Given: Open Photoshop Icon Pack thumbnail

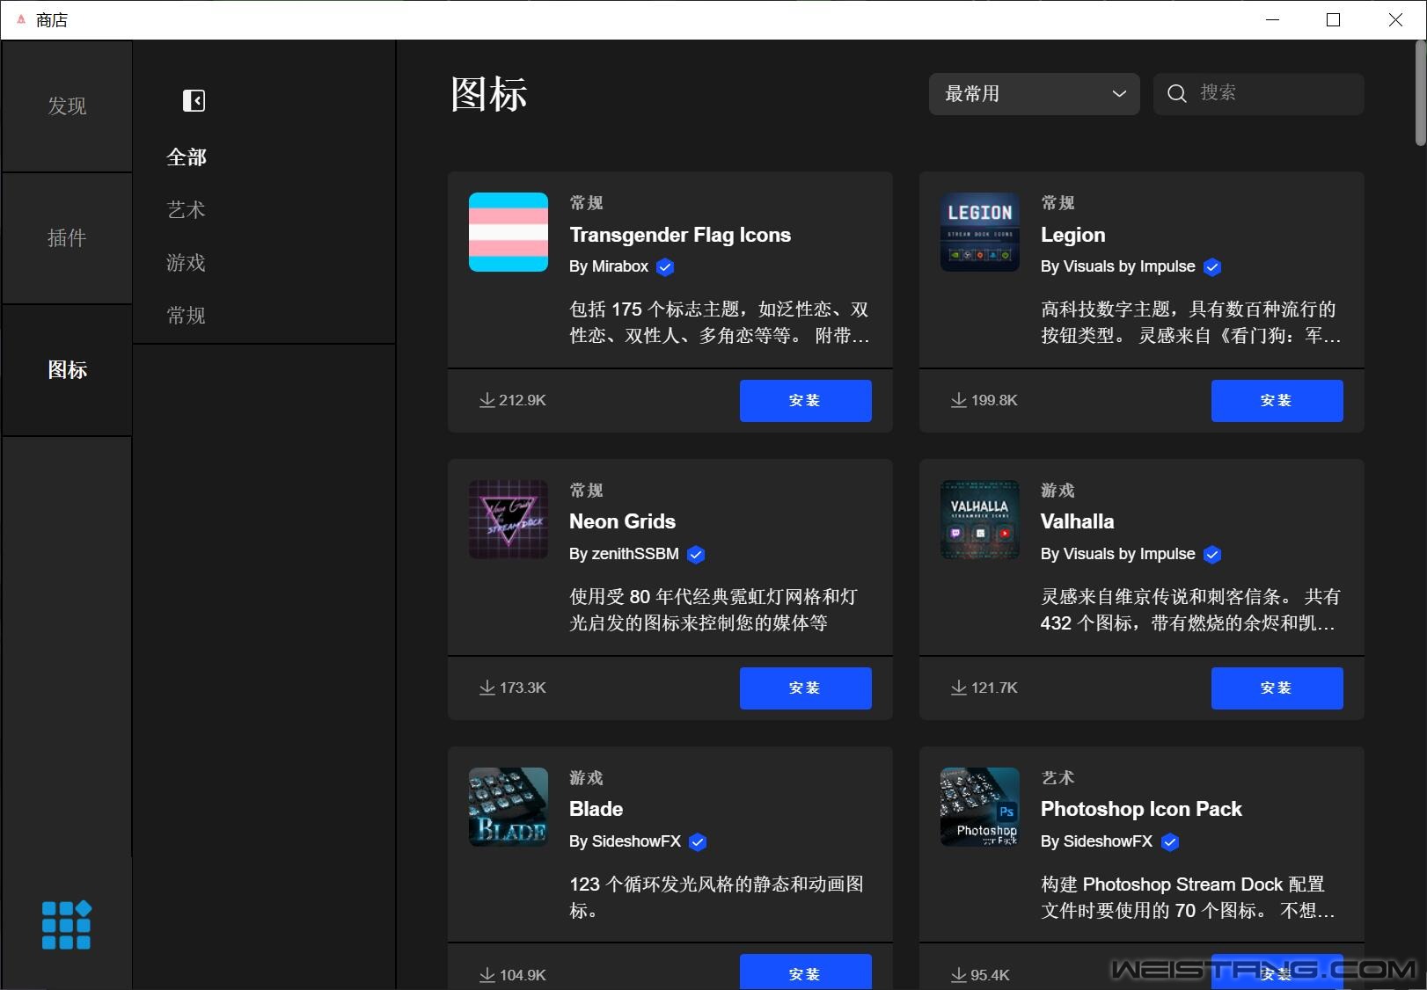Looking at the screenshot, I should point(980,807).
